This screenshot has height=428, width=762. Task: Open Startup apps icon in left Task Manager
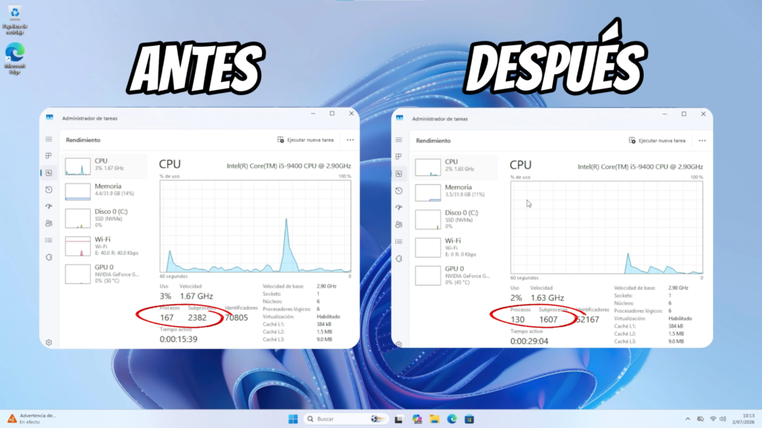tap(48, 207)
